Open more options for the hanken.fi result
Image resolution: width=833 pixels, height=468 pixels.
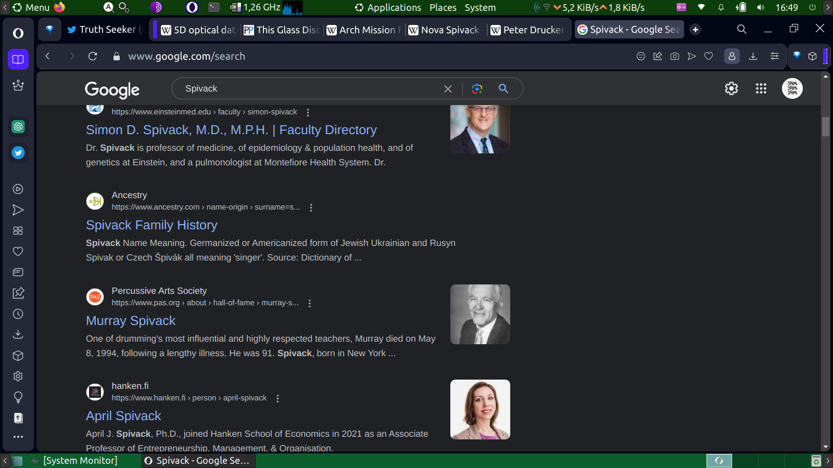(278, 398)
